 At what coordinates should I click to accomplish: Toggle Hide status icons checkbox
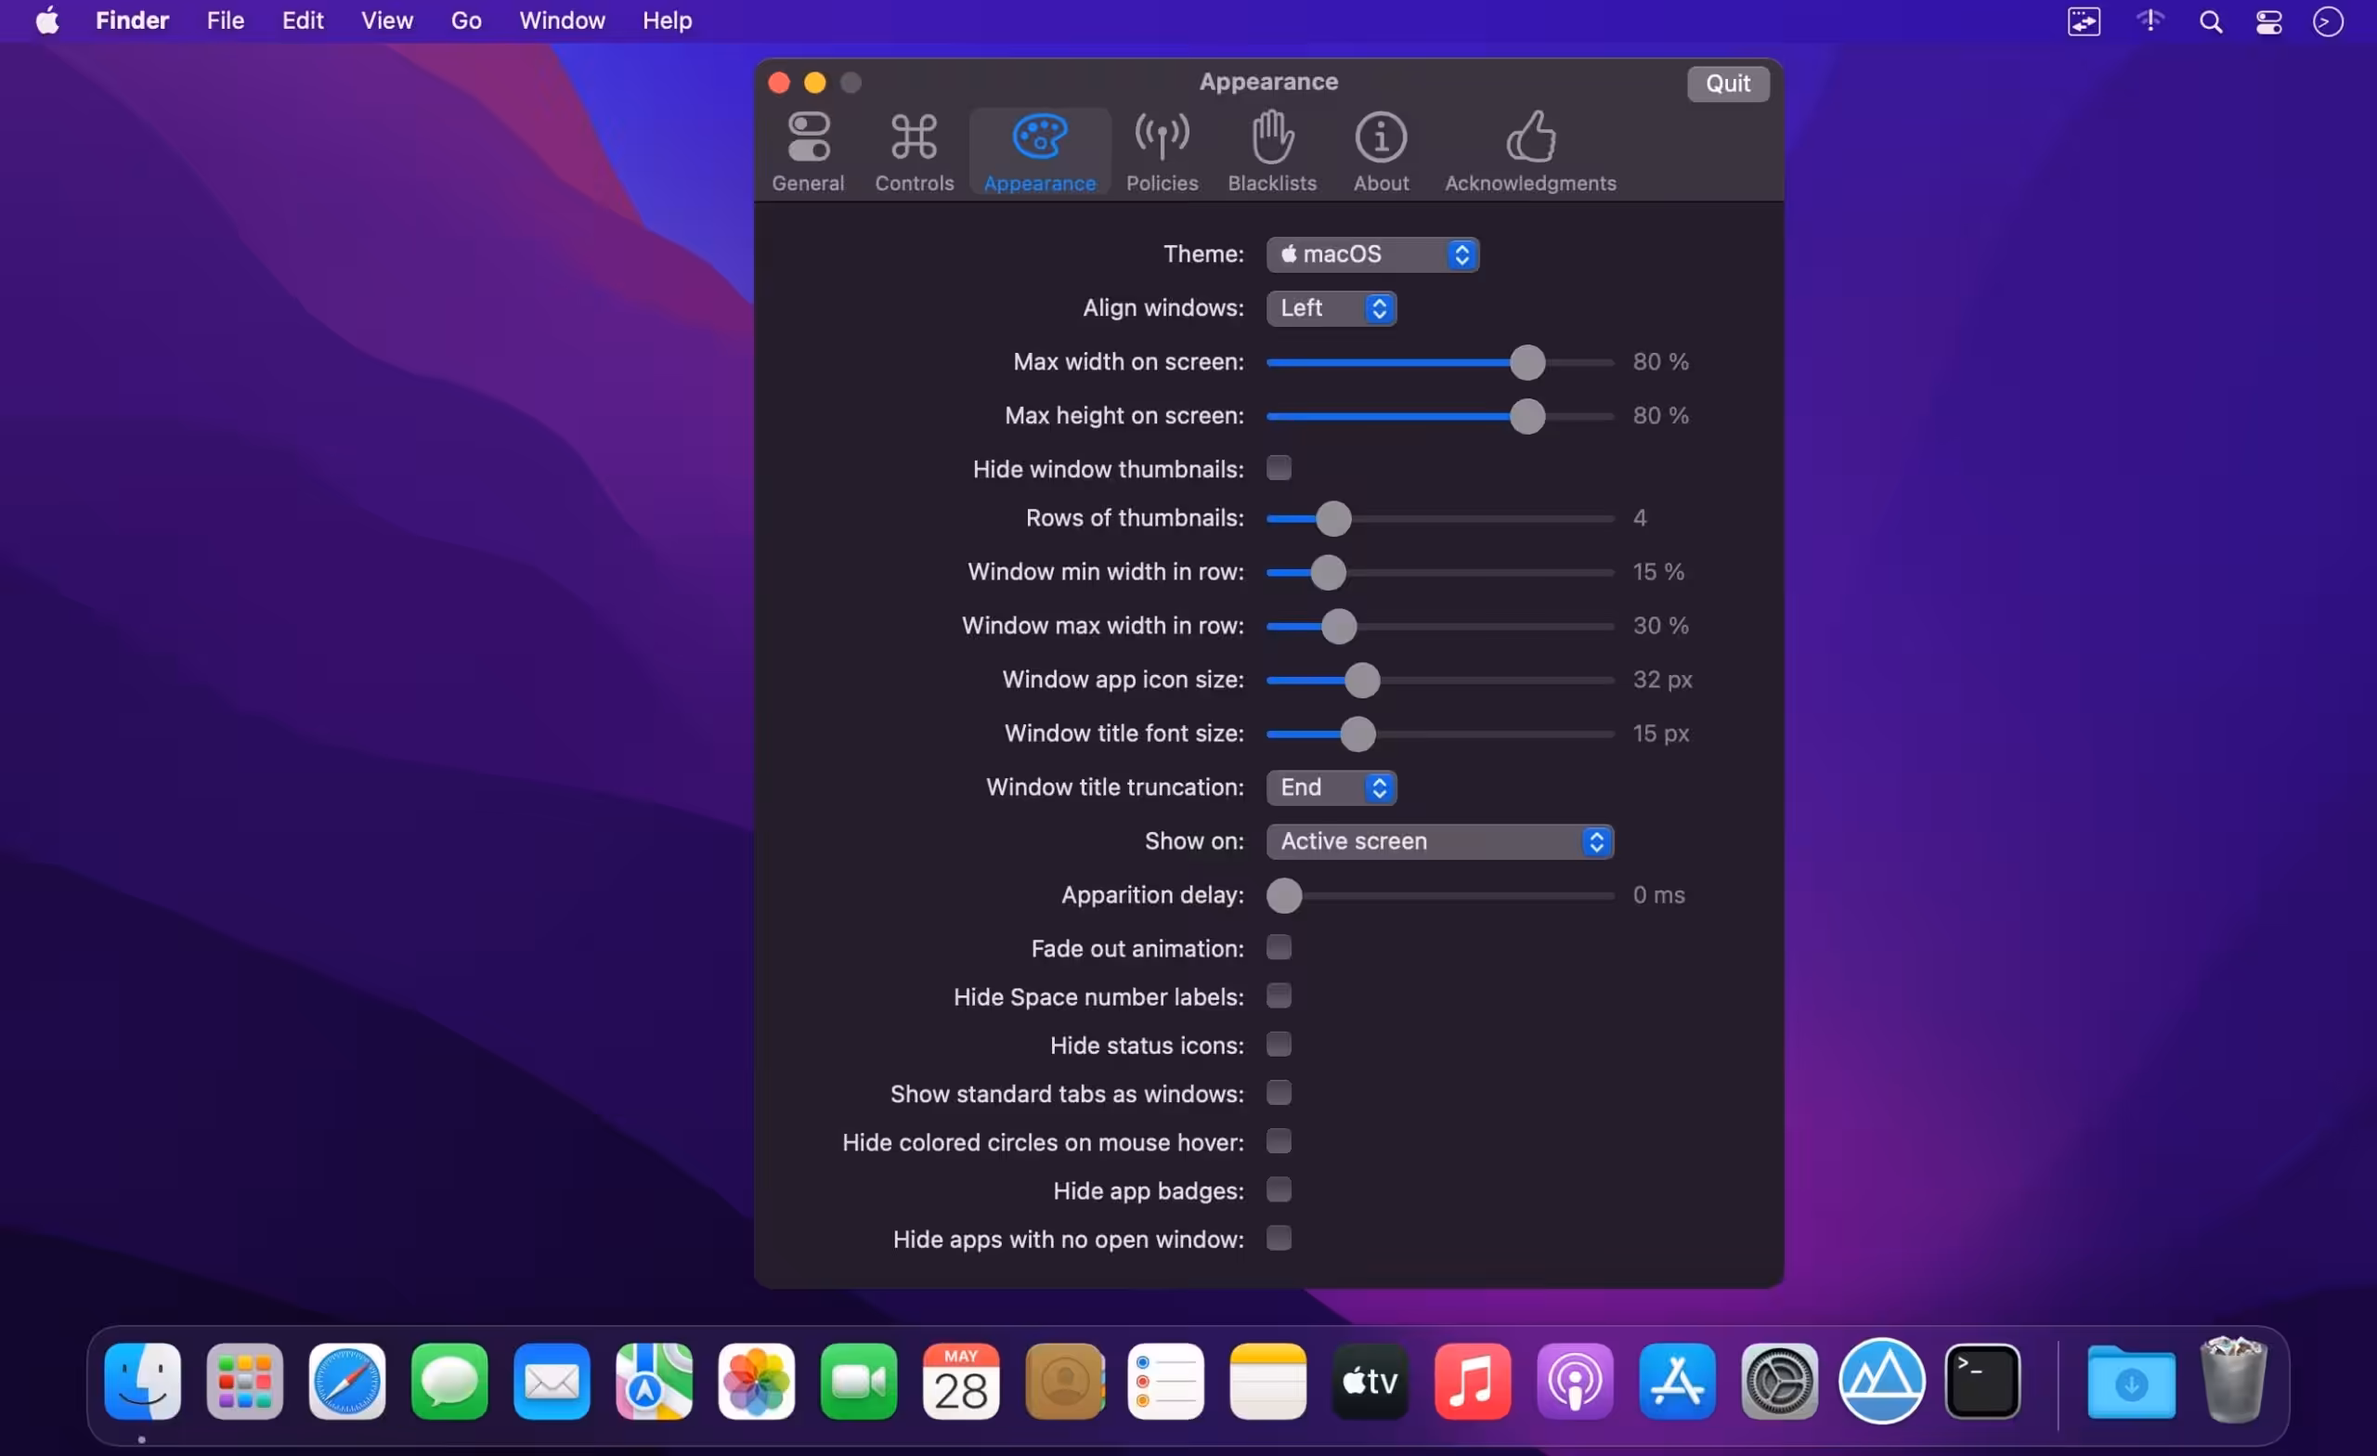[x=1279, y=1045]
